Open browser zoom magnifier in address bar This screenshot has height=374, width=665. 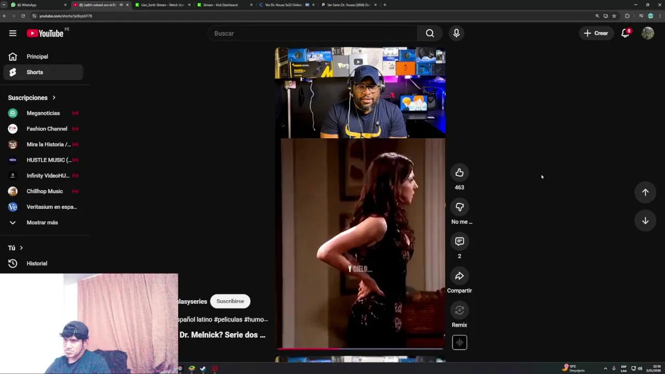click(597, 16)
